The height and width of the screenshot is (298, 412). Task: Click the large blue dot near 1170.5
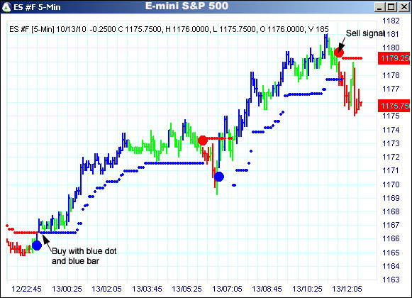pyautogui.click(x=219, y=177)
